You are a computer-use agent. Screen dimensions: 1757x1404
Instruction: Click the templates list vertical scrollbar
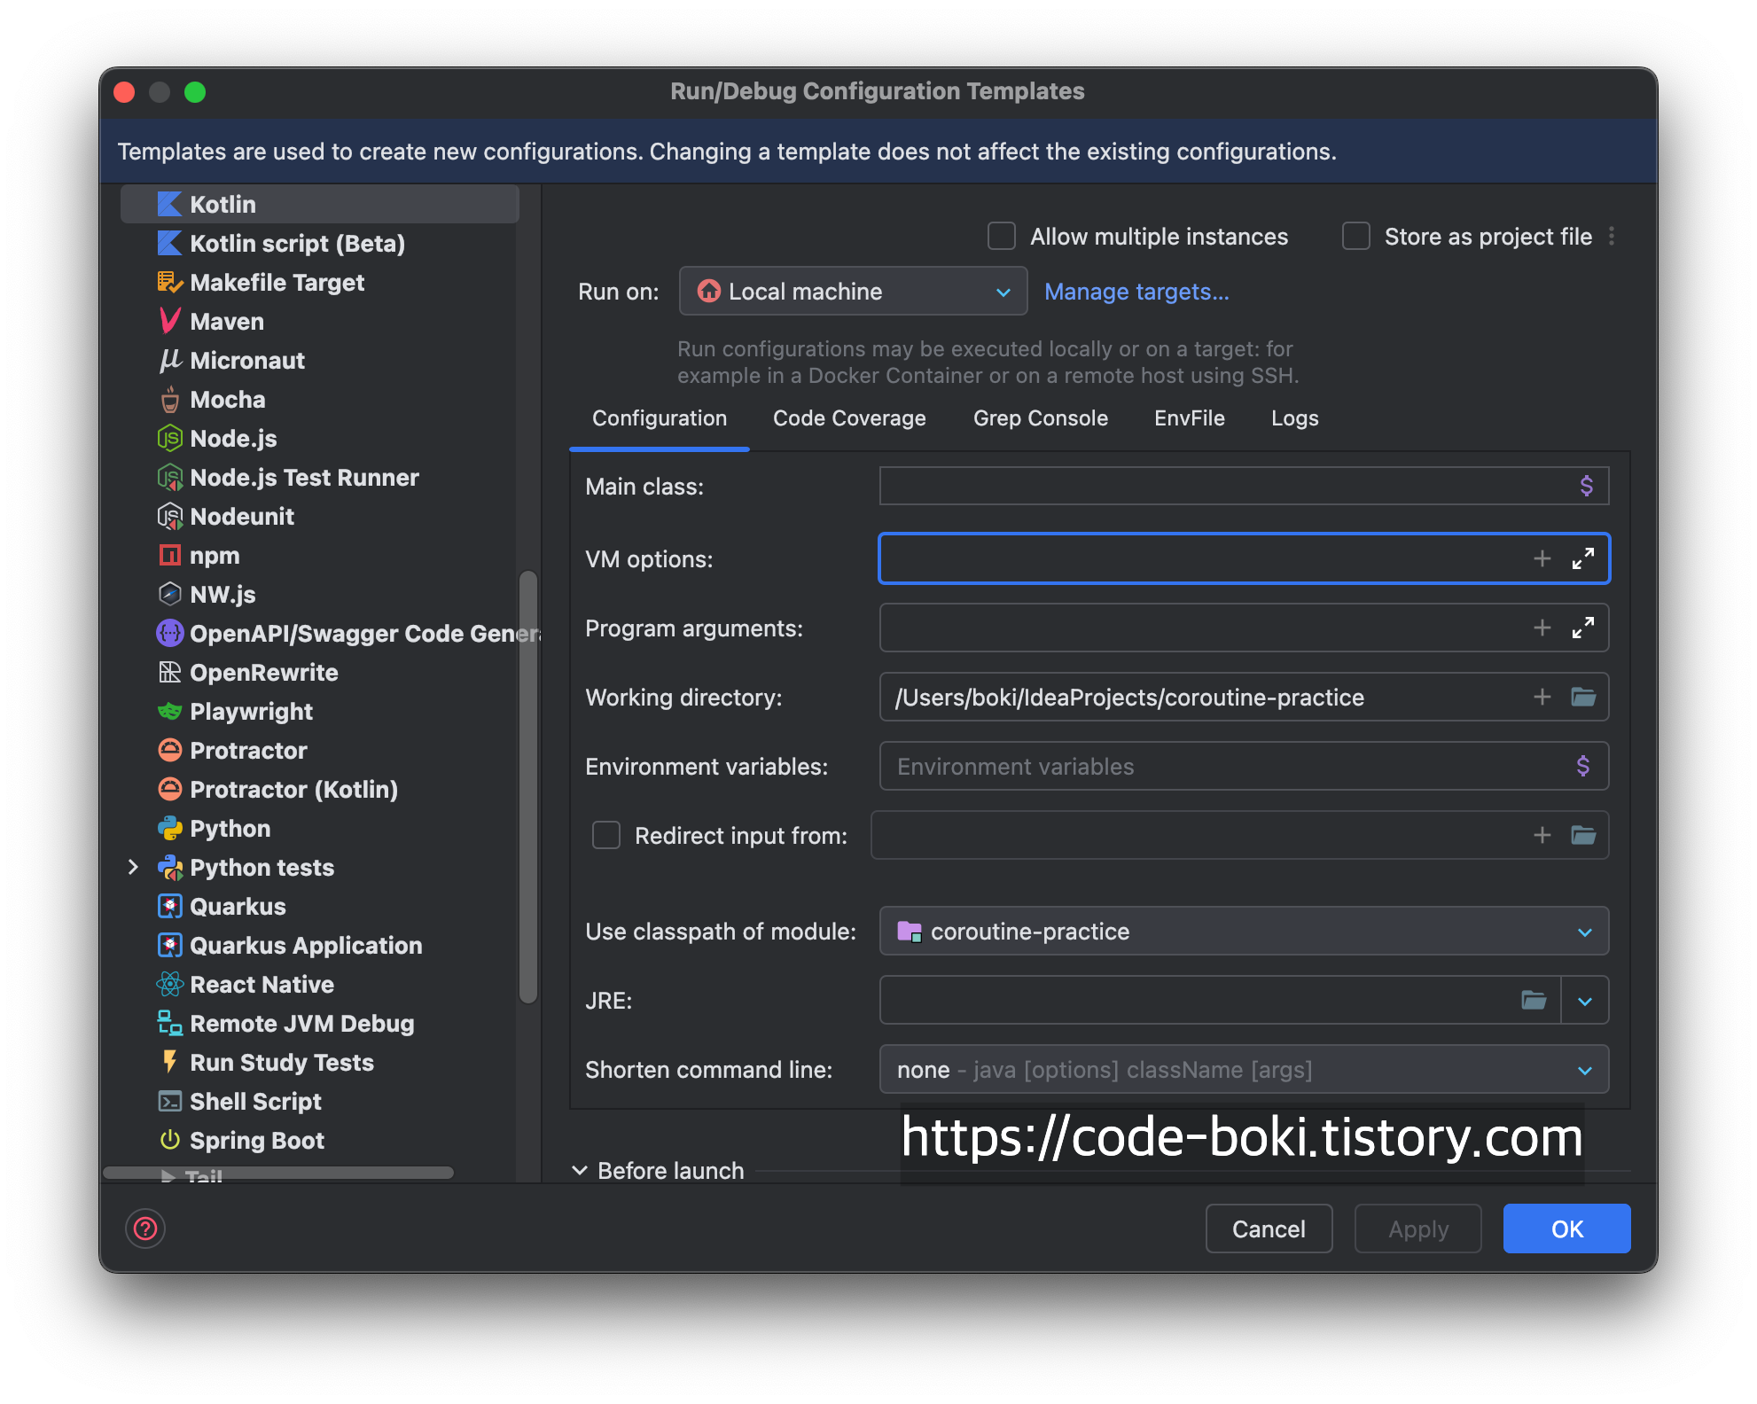pos(528,787)
